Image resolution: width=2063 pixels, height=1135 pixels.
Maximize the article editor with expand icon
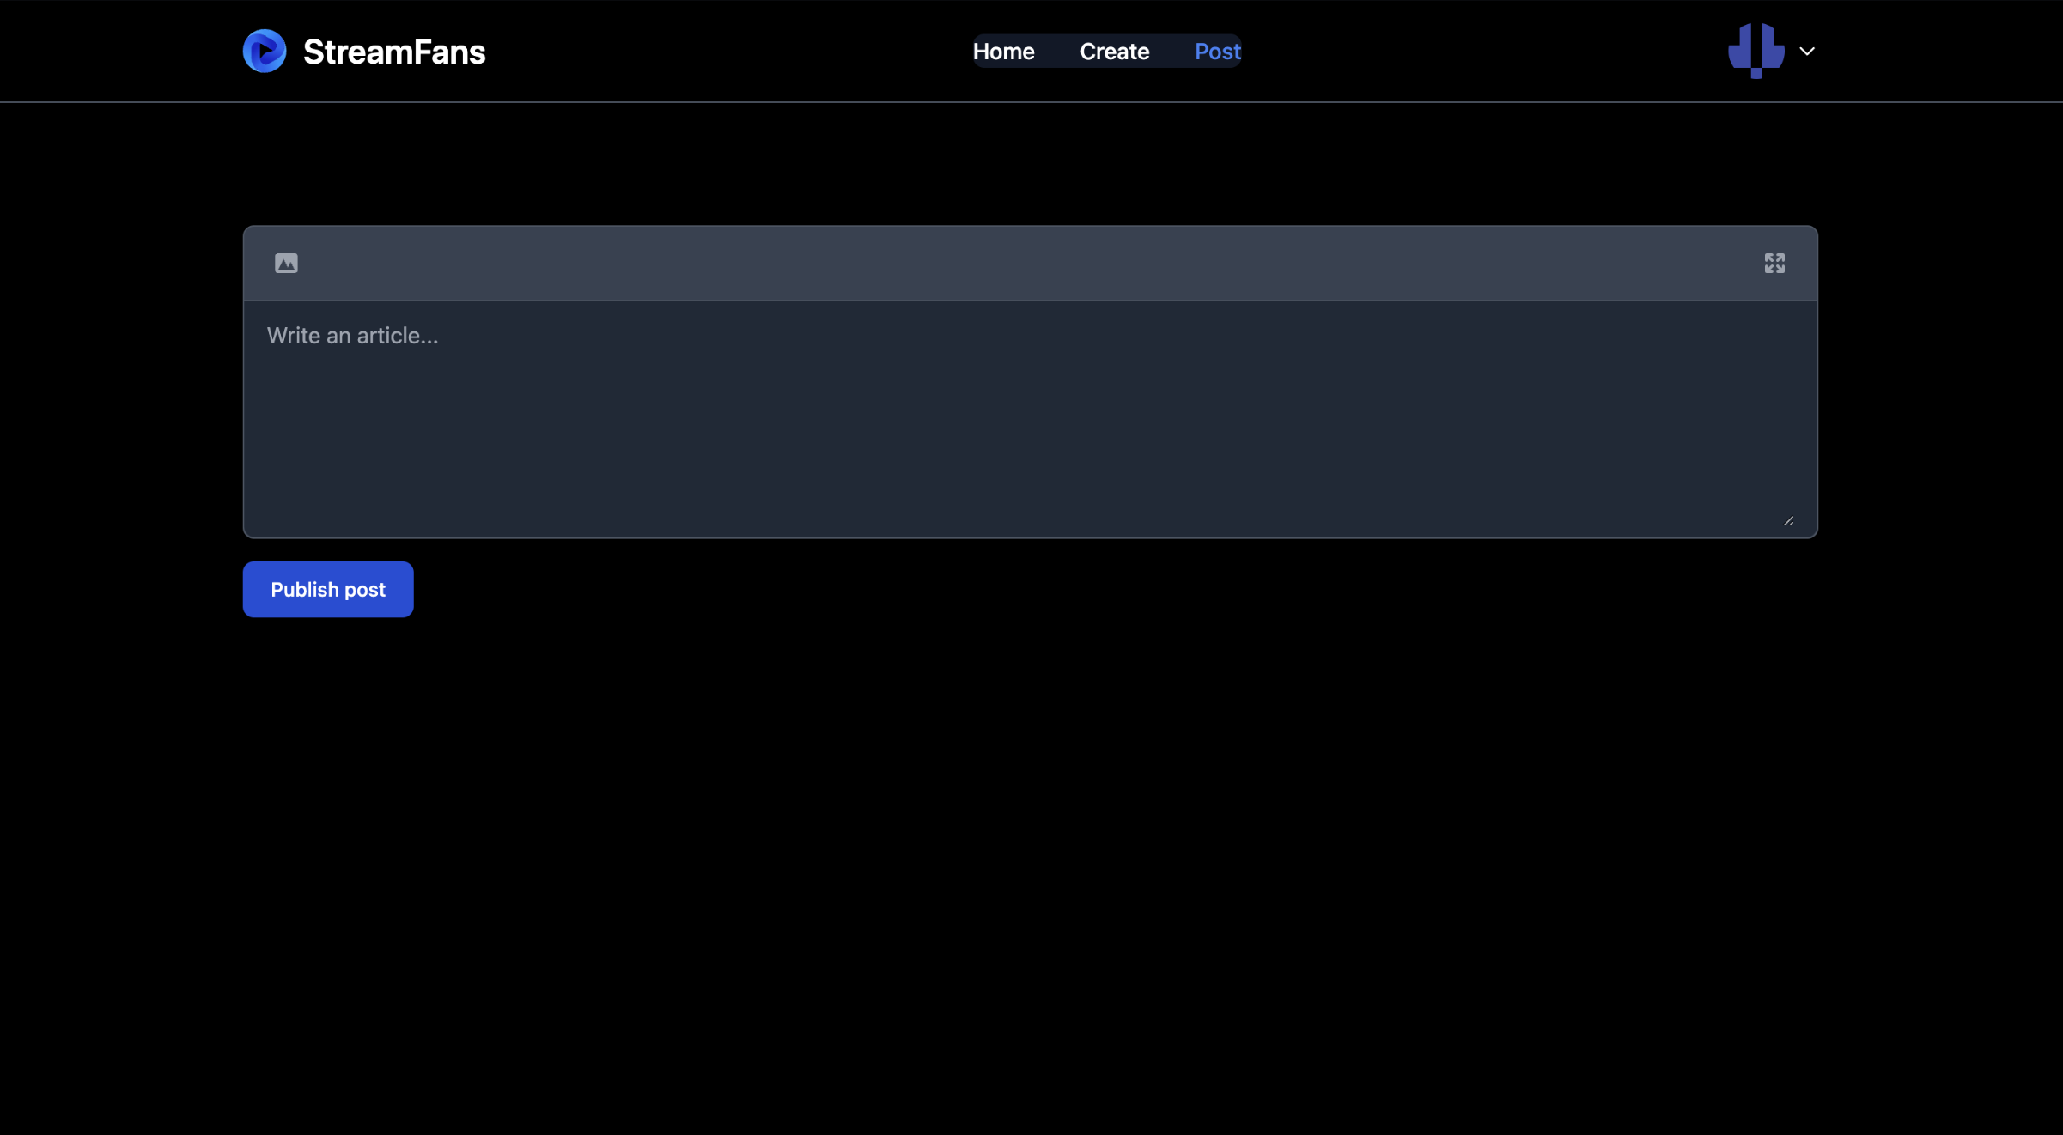[1774, 264]
